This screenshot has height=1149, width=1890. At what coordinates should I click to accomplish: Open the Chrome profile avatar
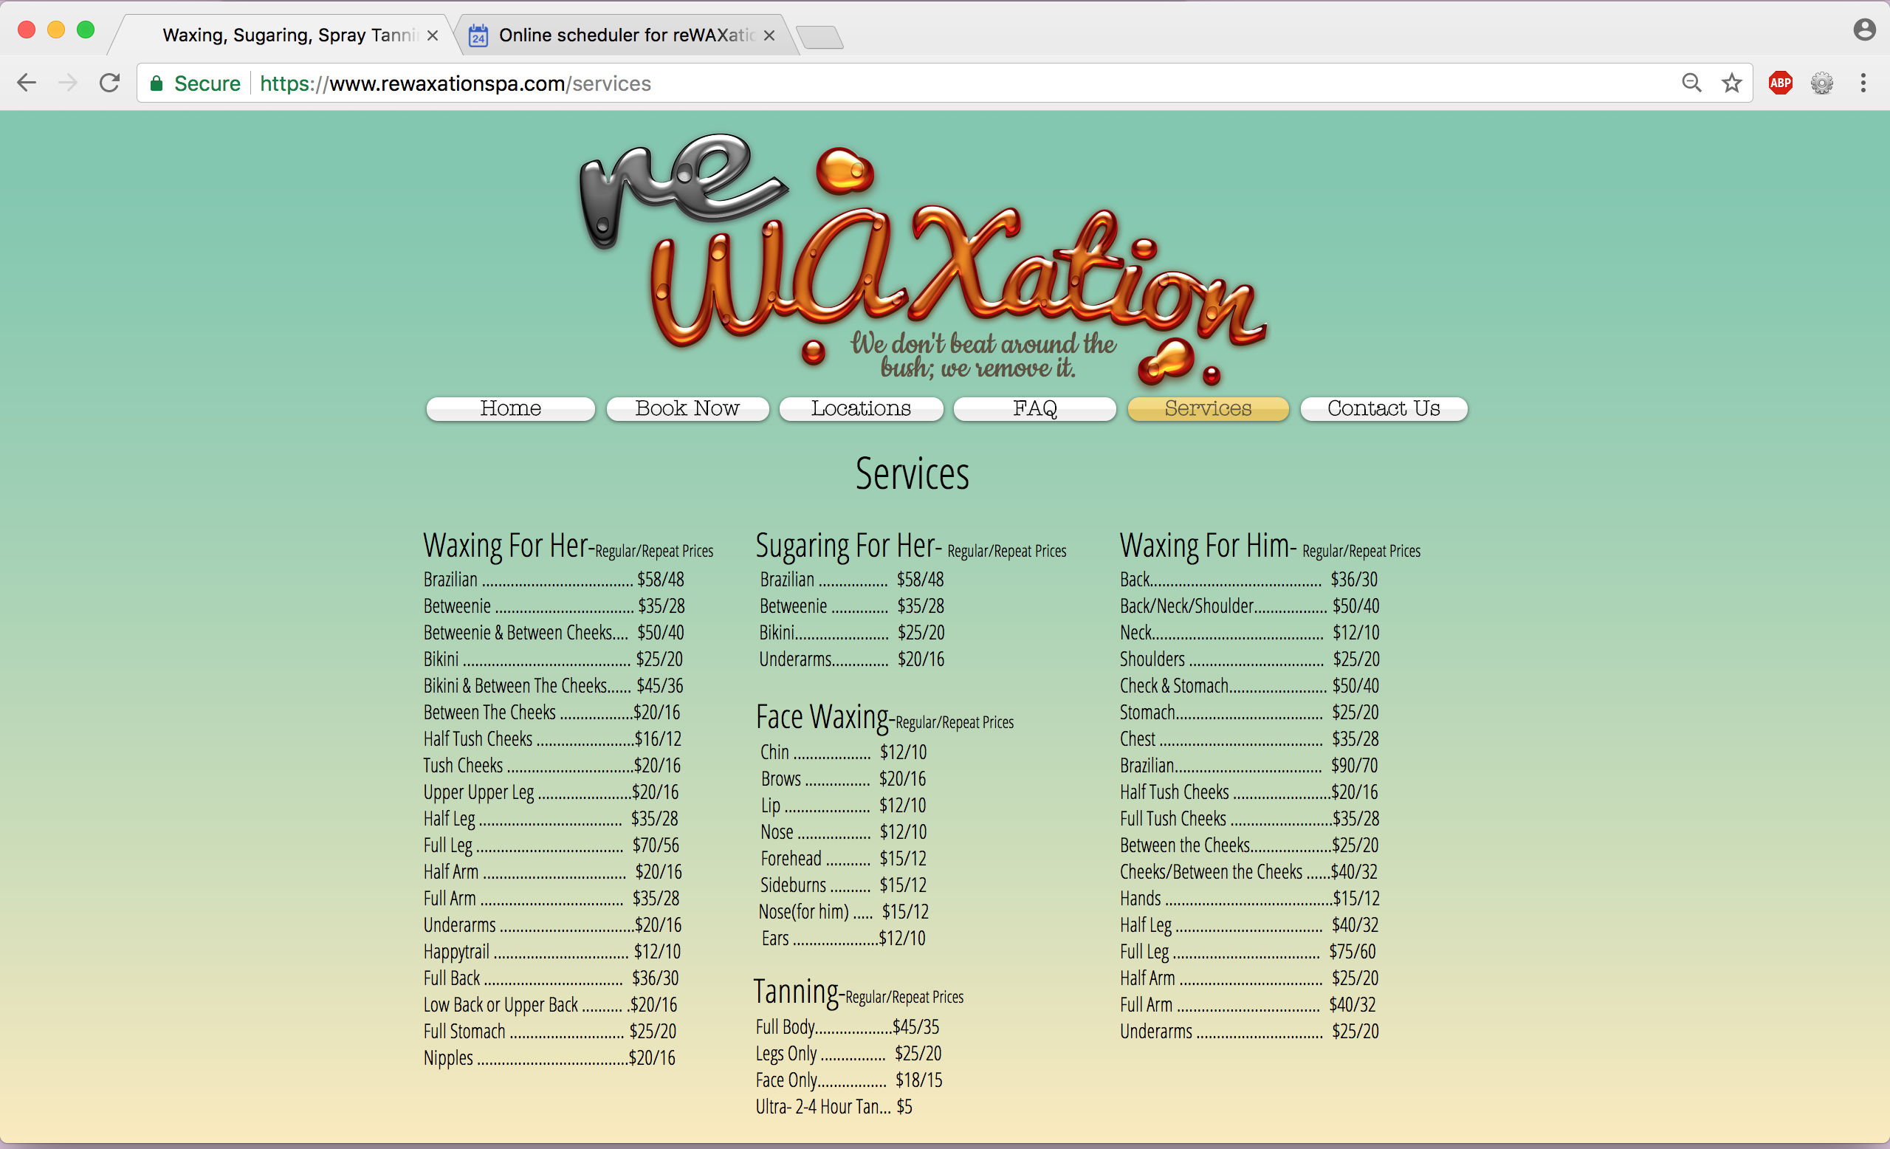pos(1864,30)
